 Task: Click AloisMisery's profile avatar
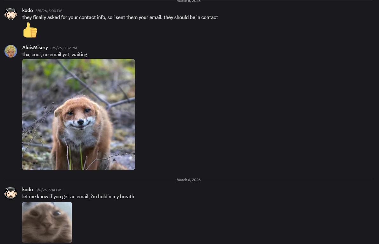pos(11,51)
